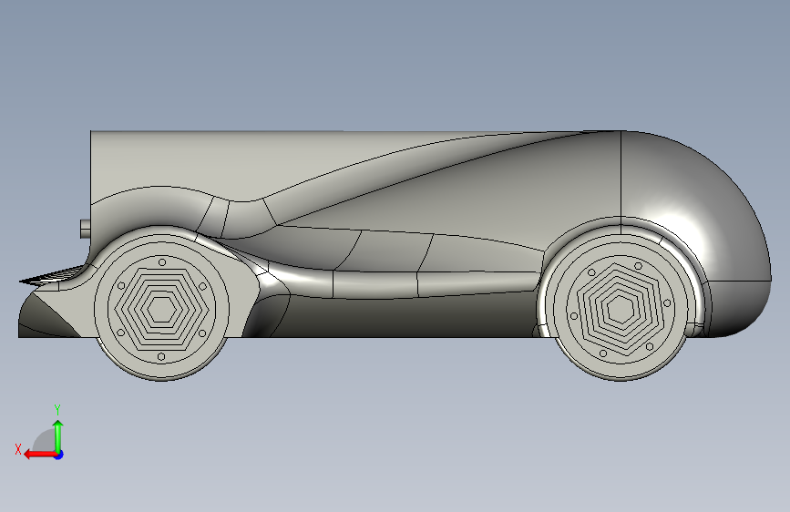The height and width of the screenshot is (512, 790).
Task: Click the blue Z axis dot at the triad origin
Action: (59, 455)
